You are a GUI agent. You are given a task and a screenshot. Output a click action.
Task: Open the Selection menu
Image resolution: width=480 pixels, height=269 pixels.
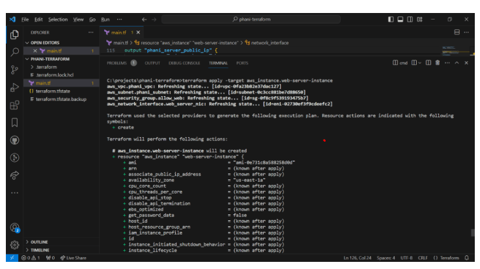tap(57, 19)
